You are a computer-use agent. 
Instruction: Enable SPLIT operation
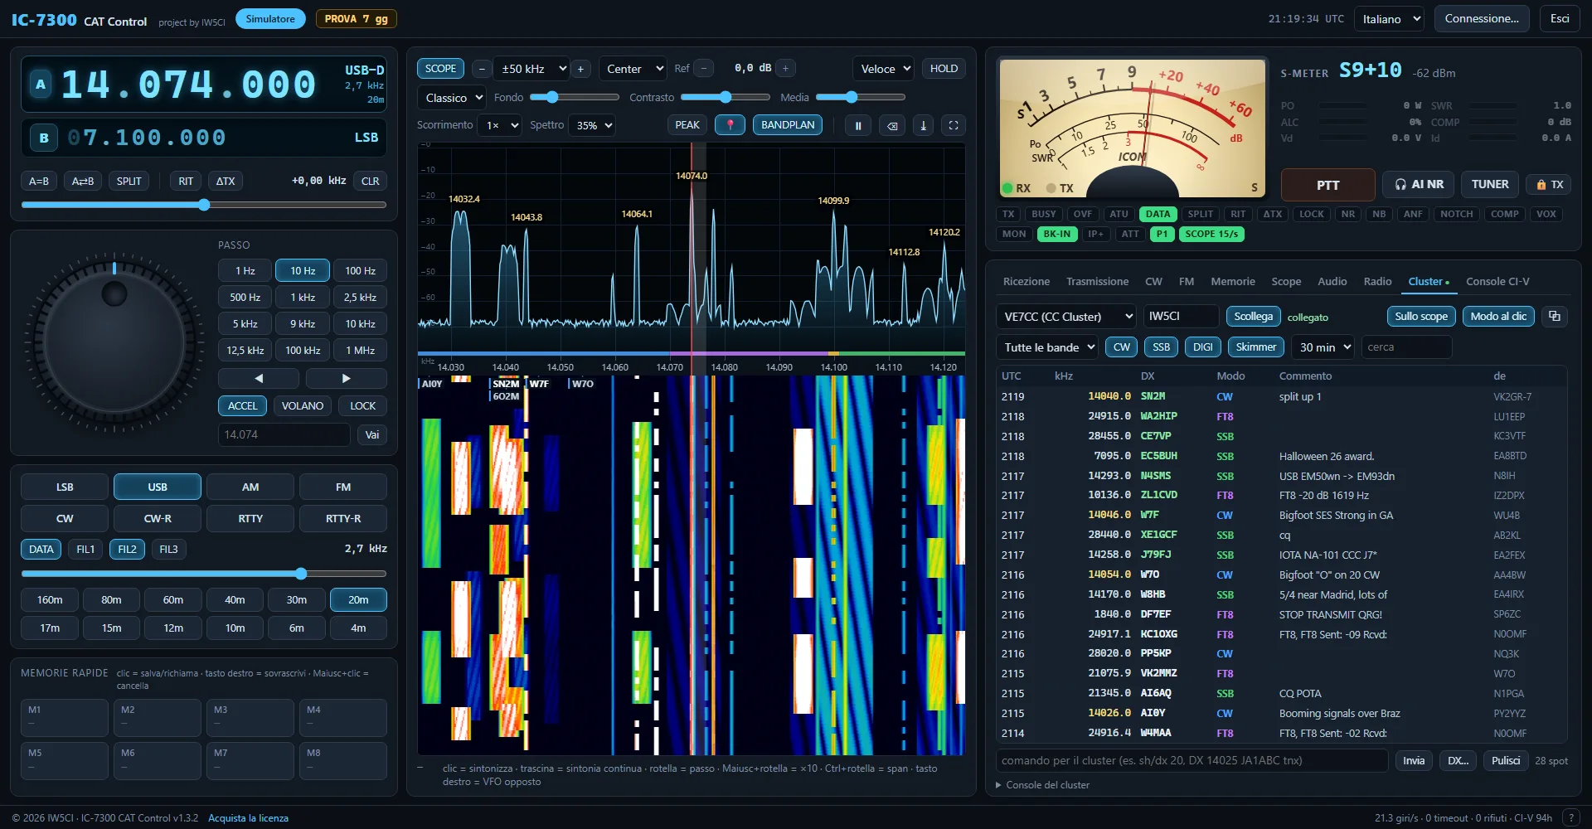[x=129, y=181]
